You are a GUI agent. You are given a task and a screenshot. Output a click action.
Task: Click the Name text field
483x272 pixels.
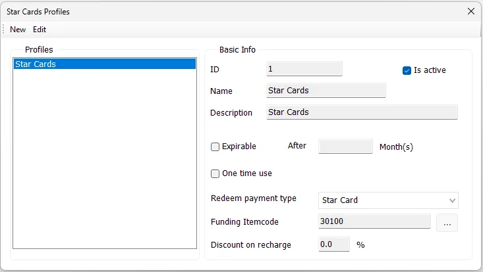pyautogui.click(x=326, y=90)
